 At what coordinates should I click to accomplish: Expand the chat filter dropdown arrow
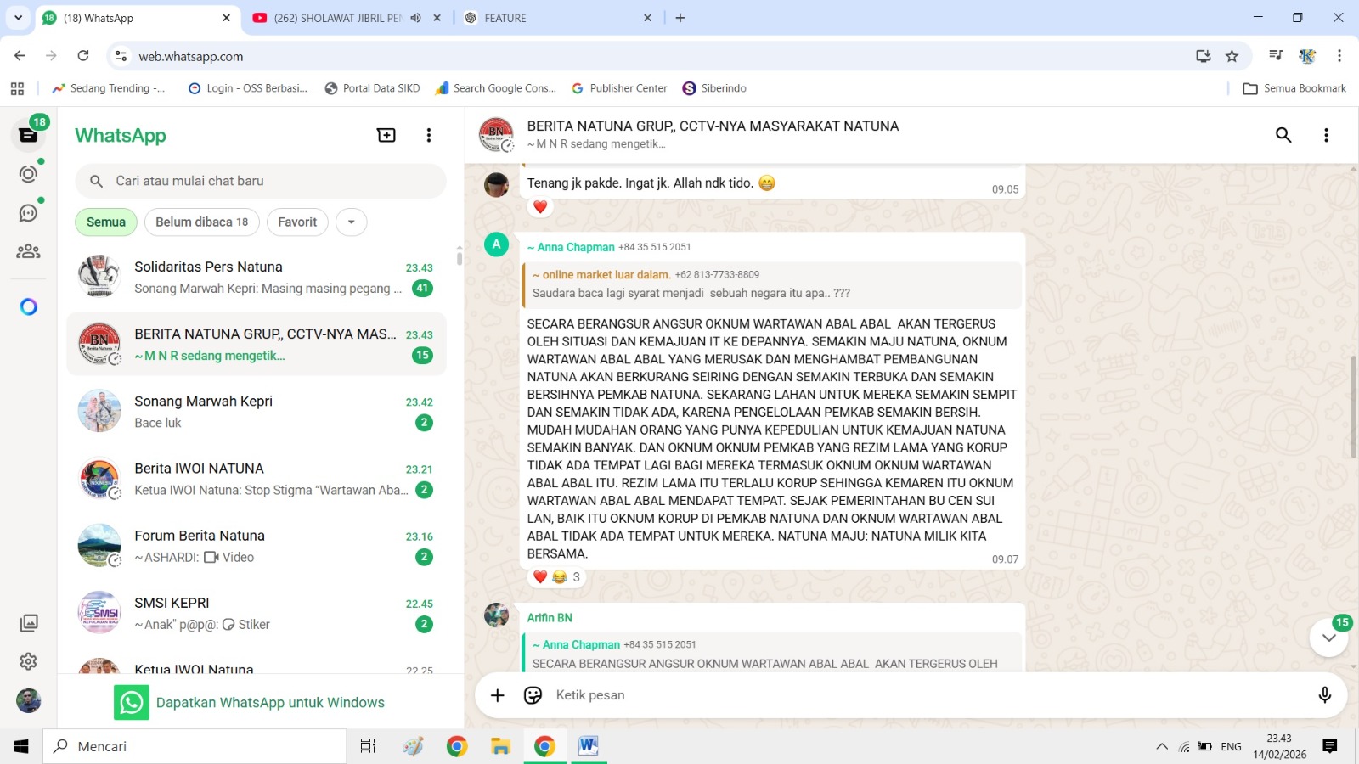tap(352, 222)
